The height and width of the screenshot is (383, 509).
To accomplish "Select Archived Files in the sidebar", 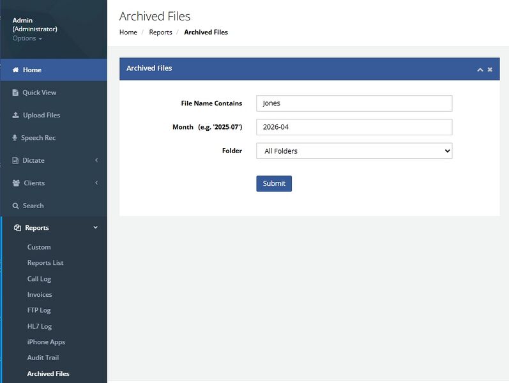I will [49, 373].
